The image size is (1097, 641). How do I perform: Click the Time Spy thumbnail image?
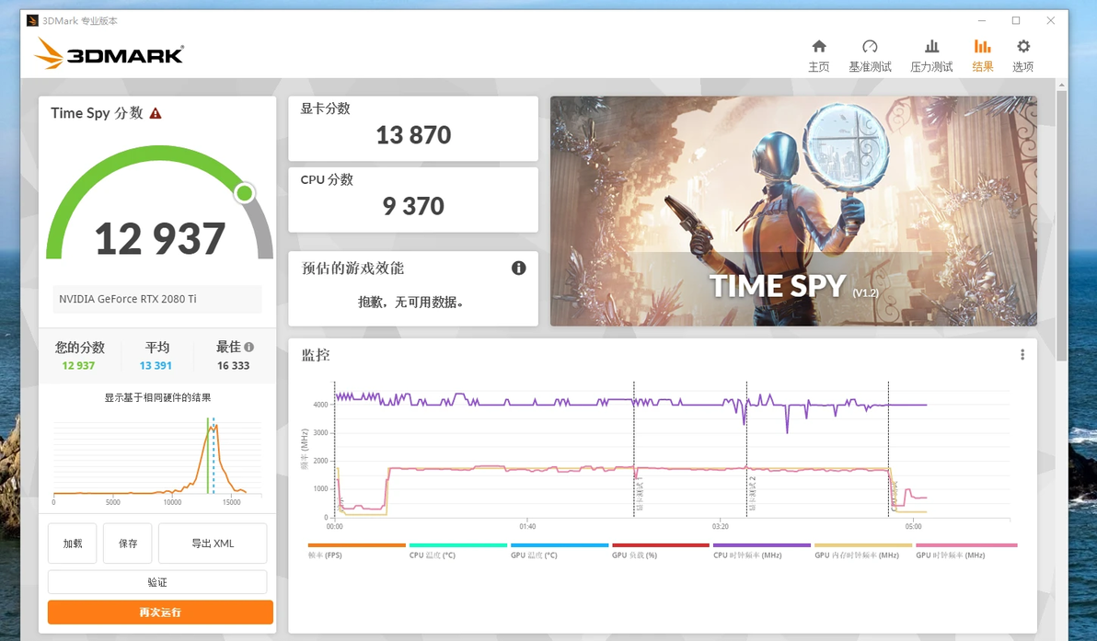pos(793,212)
